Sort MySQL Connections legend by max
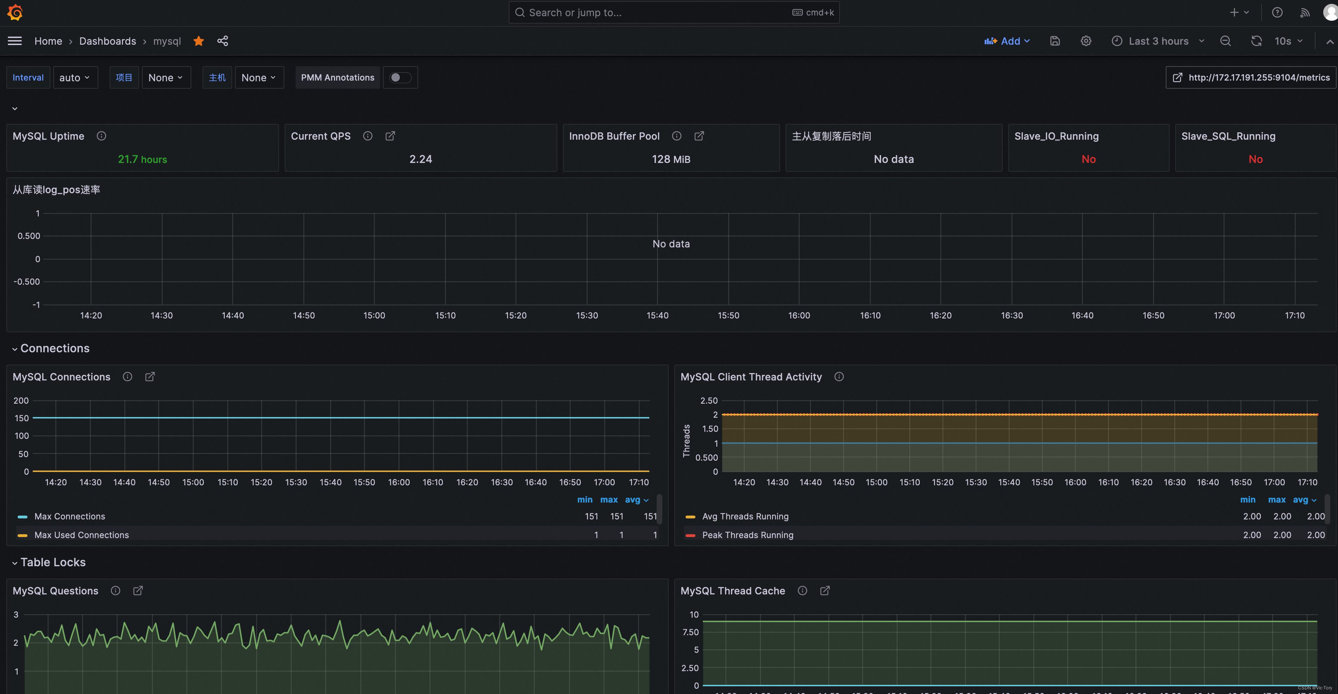The image size is (1338, 694). (x=609, y=499)
